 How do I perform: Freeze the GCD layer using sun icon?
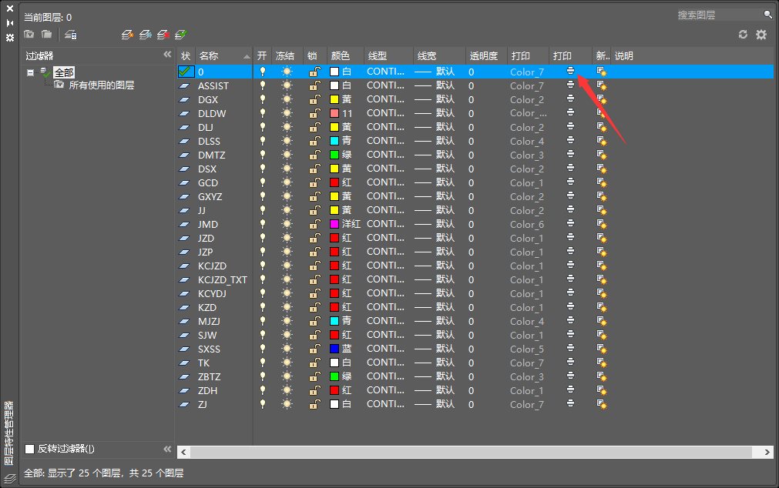[287, 182]
